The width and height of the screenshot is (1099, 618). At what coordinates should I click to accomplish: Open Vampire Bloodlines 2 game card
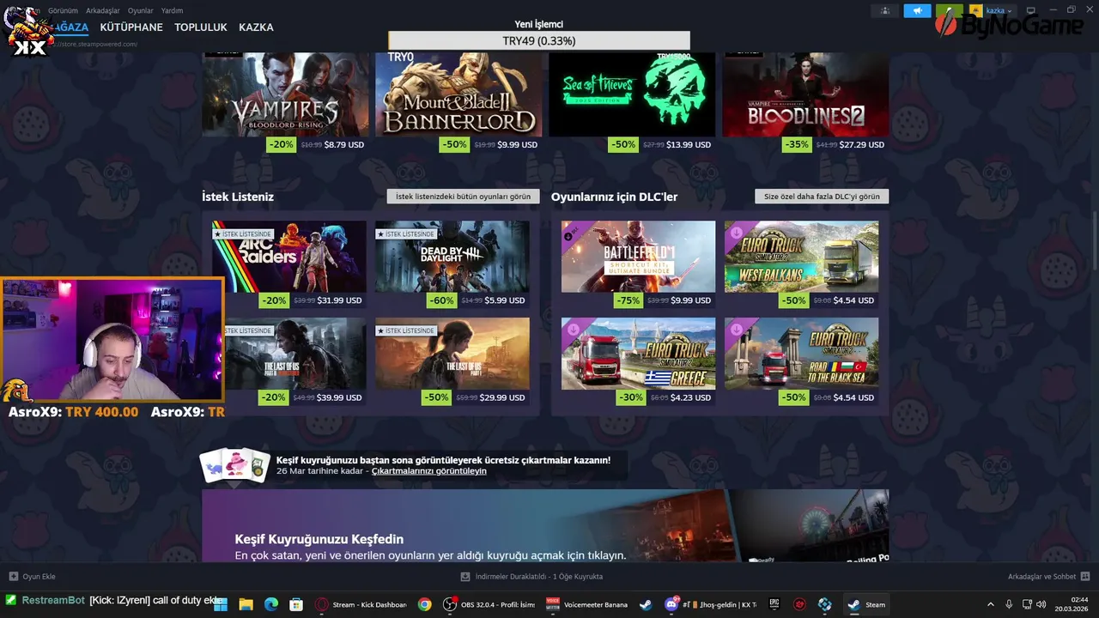point(805,94)
